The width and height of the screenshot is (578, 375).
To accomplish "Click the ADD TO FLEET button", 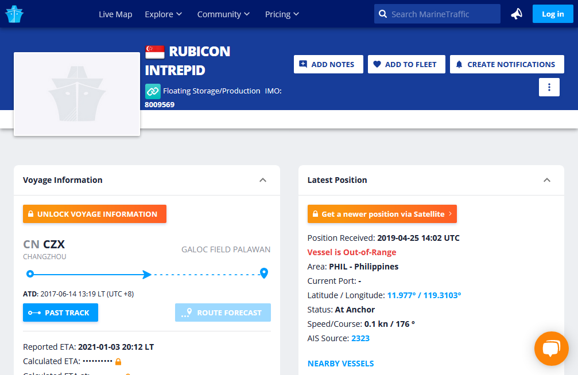I will pos(406,64).
